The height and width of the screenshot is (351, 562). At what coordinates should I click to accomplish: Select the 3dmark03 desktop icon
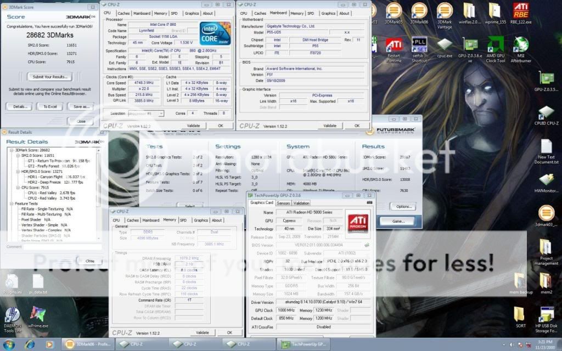click(546, 216)
